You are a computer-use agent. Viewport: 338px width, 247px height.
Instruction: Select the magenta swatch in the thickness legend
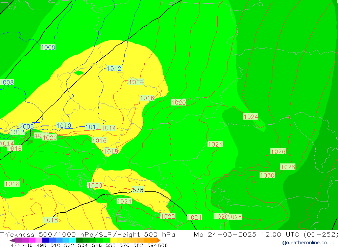point(32,240)
